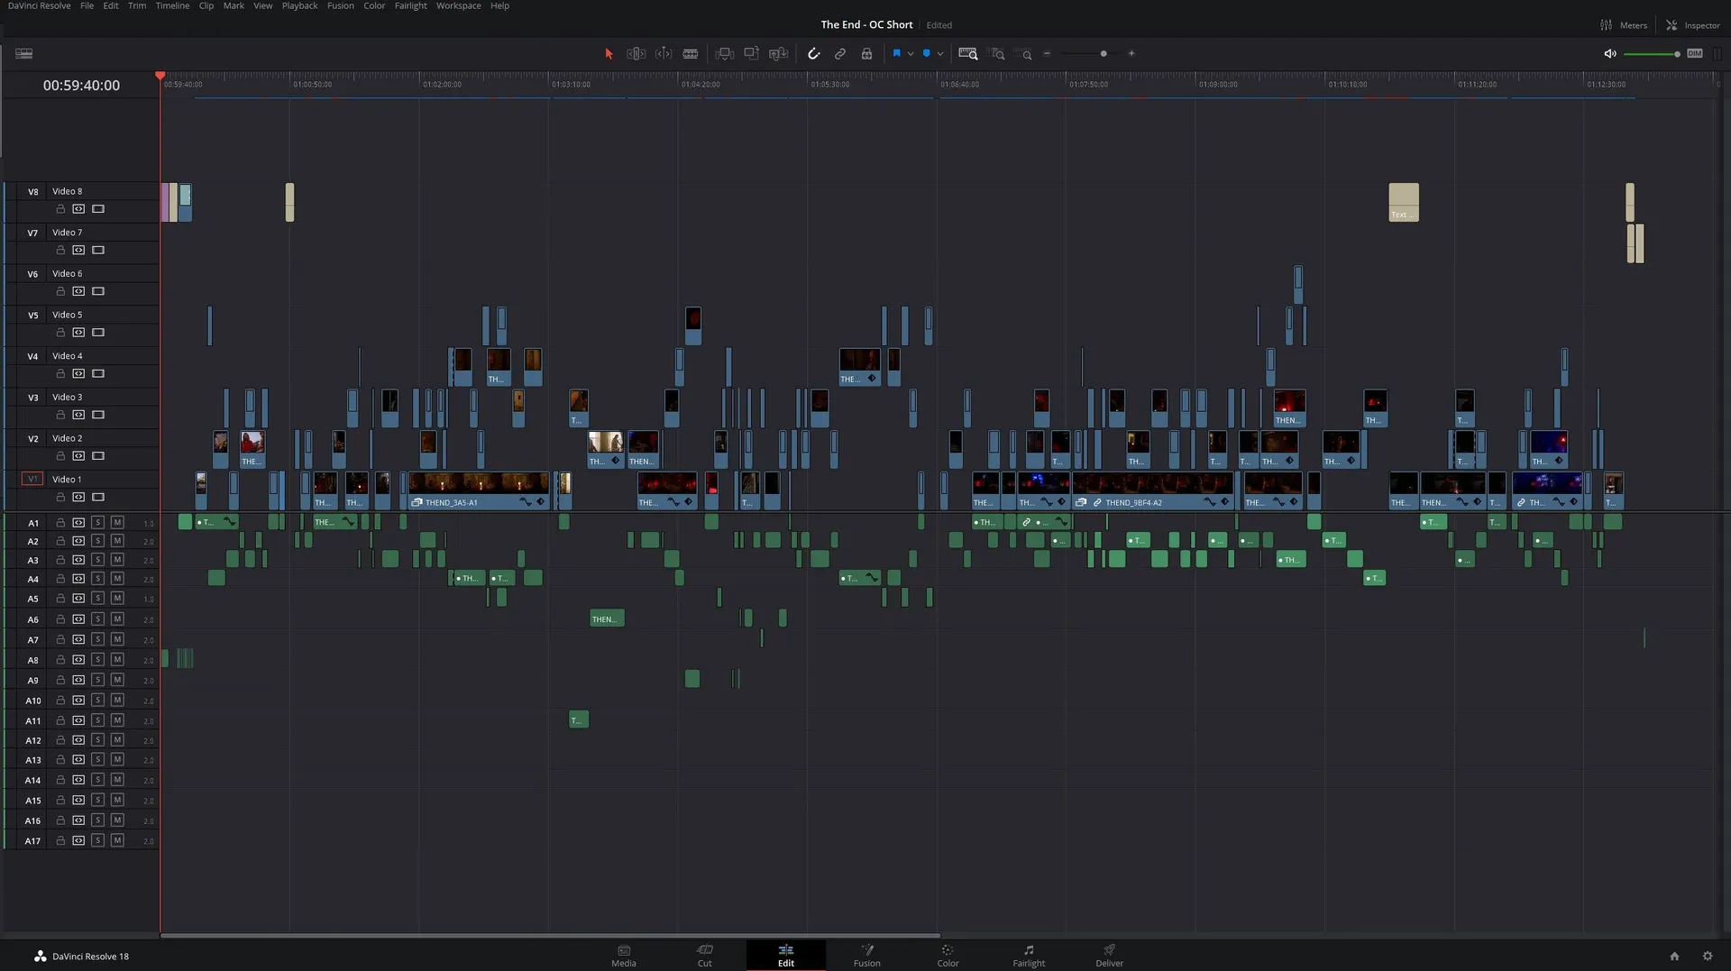The width and height of the screenshot is (1731, 971).
Task: Click the timeline zoom in plus button
Action: click(1131, 54)
